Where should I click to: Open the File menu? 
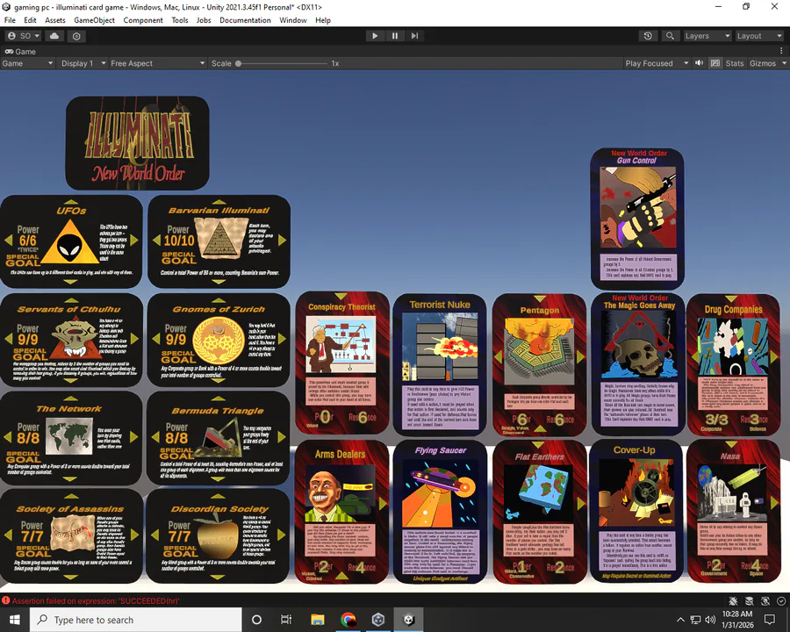click(x=10, y=20)
